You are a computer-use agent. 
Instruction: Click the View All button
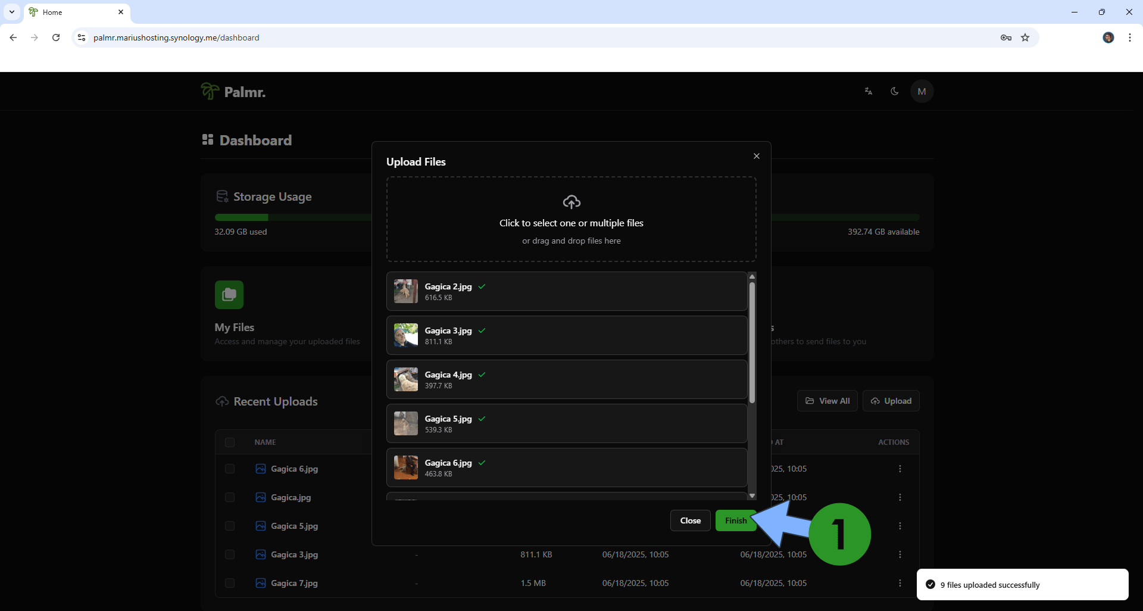tap(827, 401)
